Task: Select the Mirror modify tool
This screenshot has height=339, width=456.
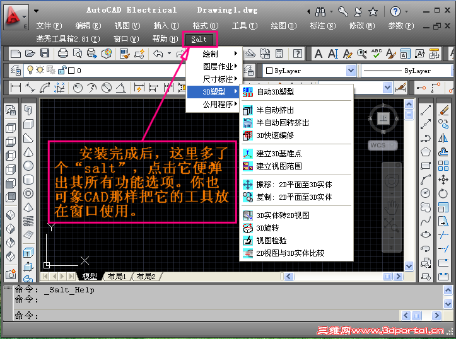Action: 443,138
